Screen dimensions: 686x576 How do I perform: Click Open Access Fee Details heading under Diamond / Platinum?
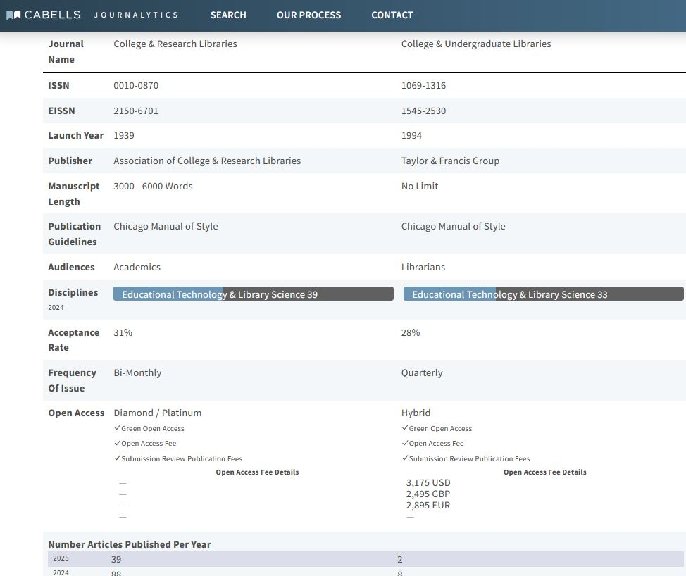click(x=257, y=472)
